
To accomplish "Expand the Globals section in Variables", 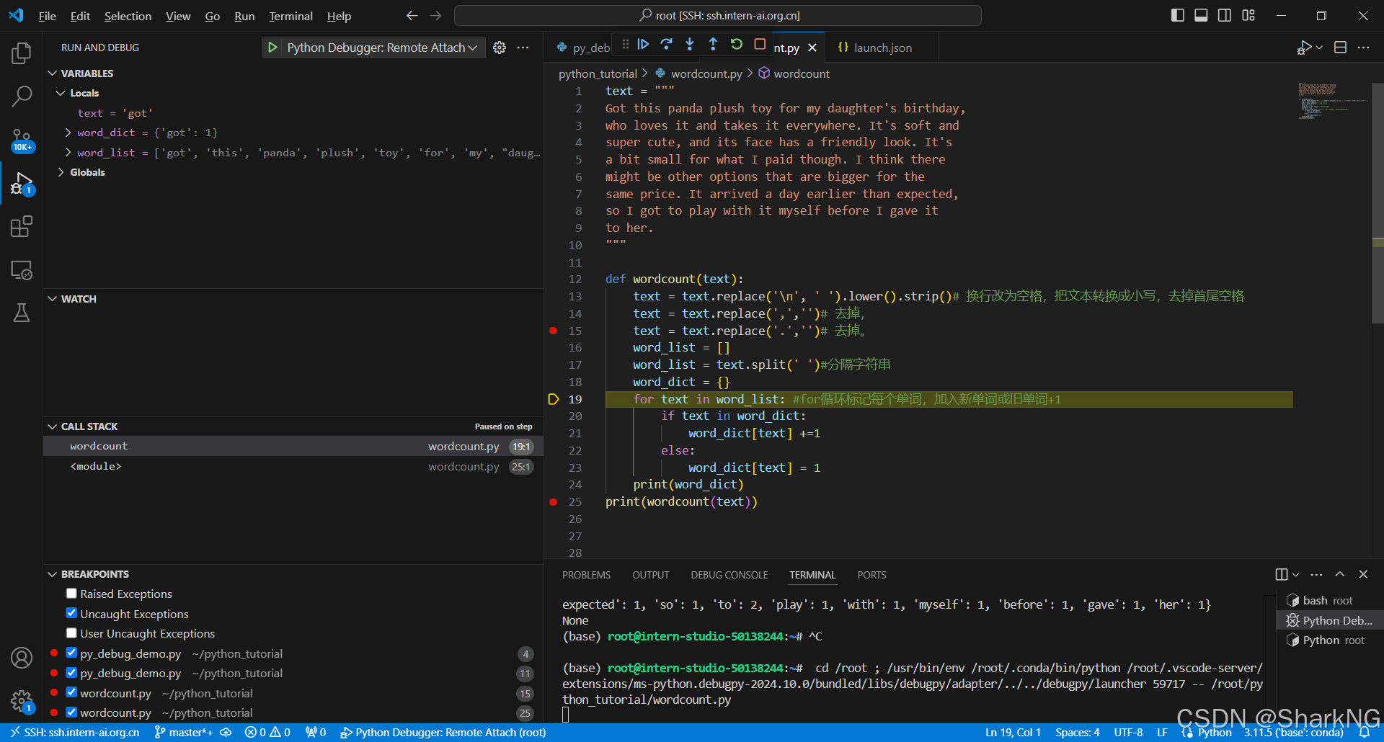I will (x=60, y=172).
